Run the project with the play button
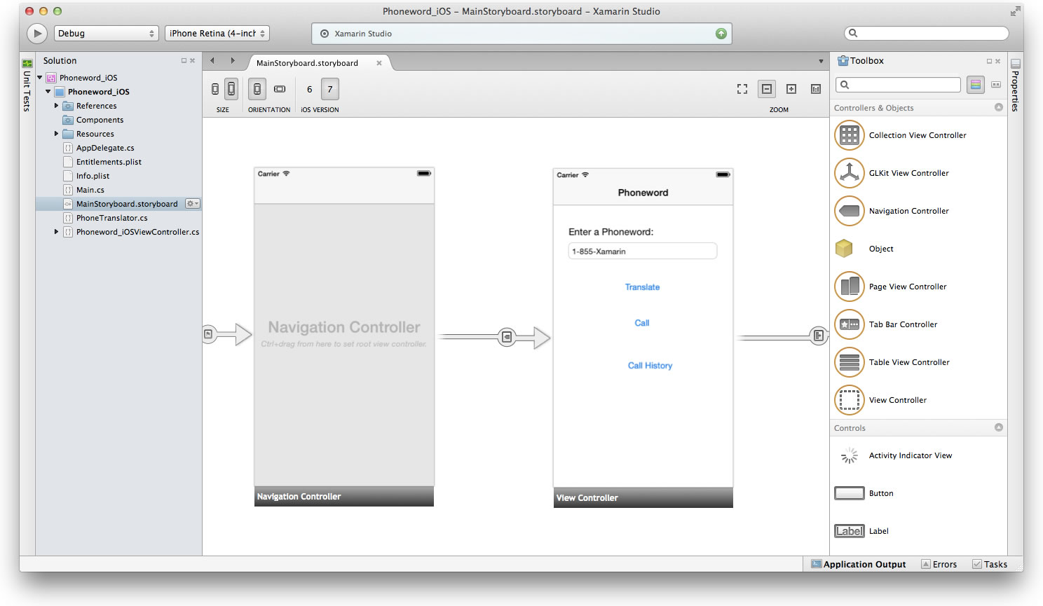 (x=36, y=33)
